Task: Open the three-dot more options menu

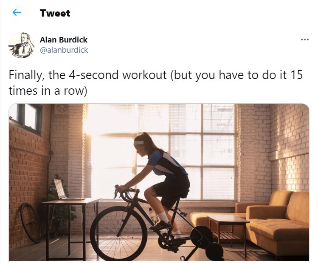Action: [304, 40]
